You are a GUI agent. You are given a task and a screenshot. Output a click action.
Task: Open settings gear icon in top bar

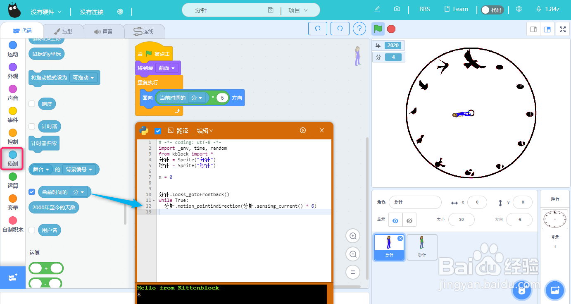pos(519,9)
